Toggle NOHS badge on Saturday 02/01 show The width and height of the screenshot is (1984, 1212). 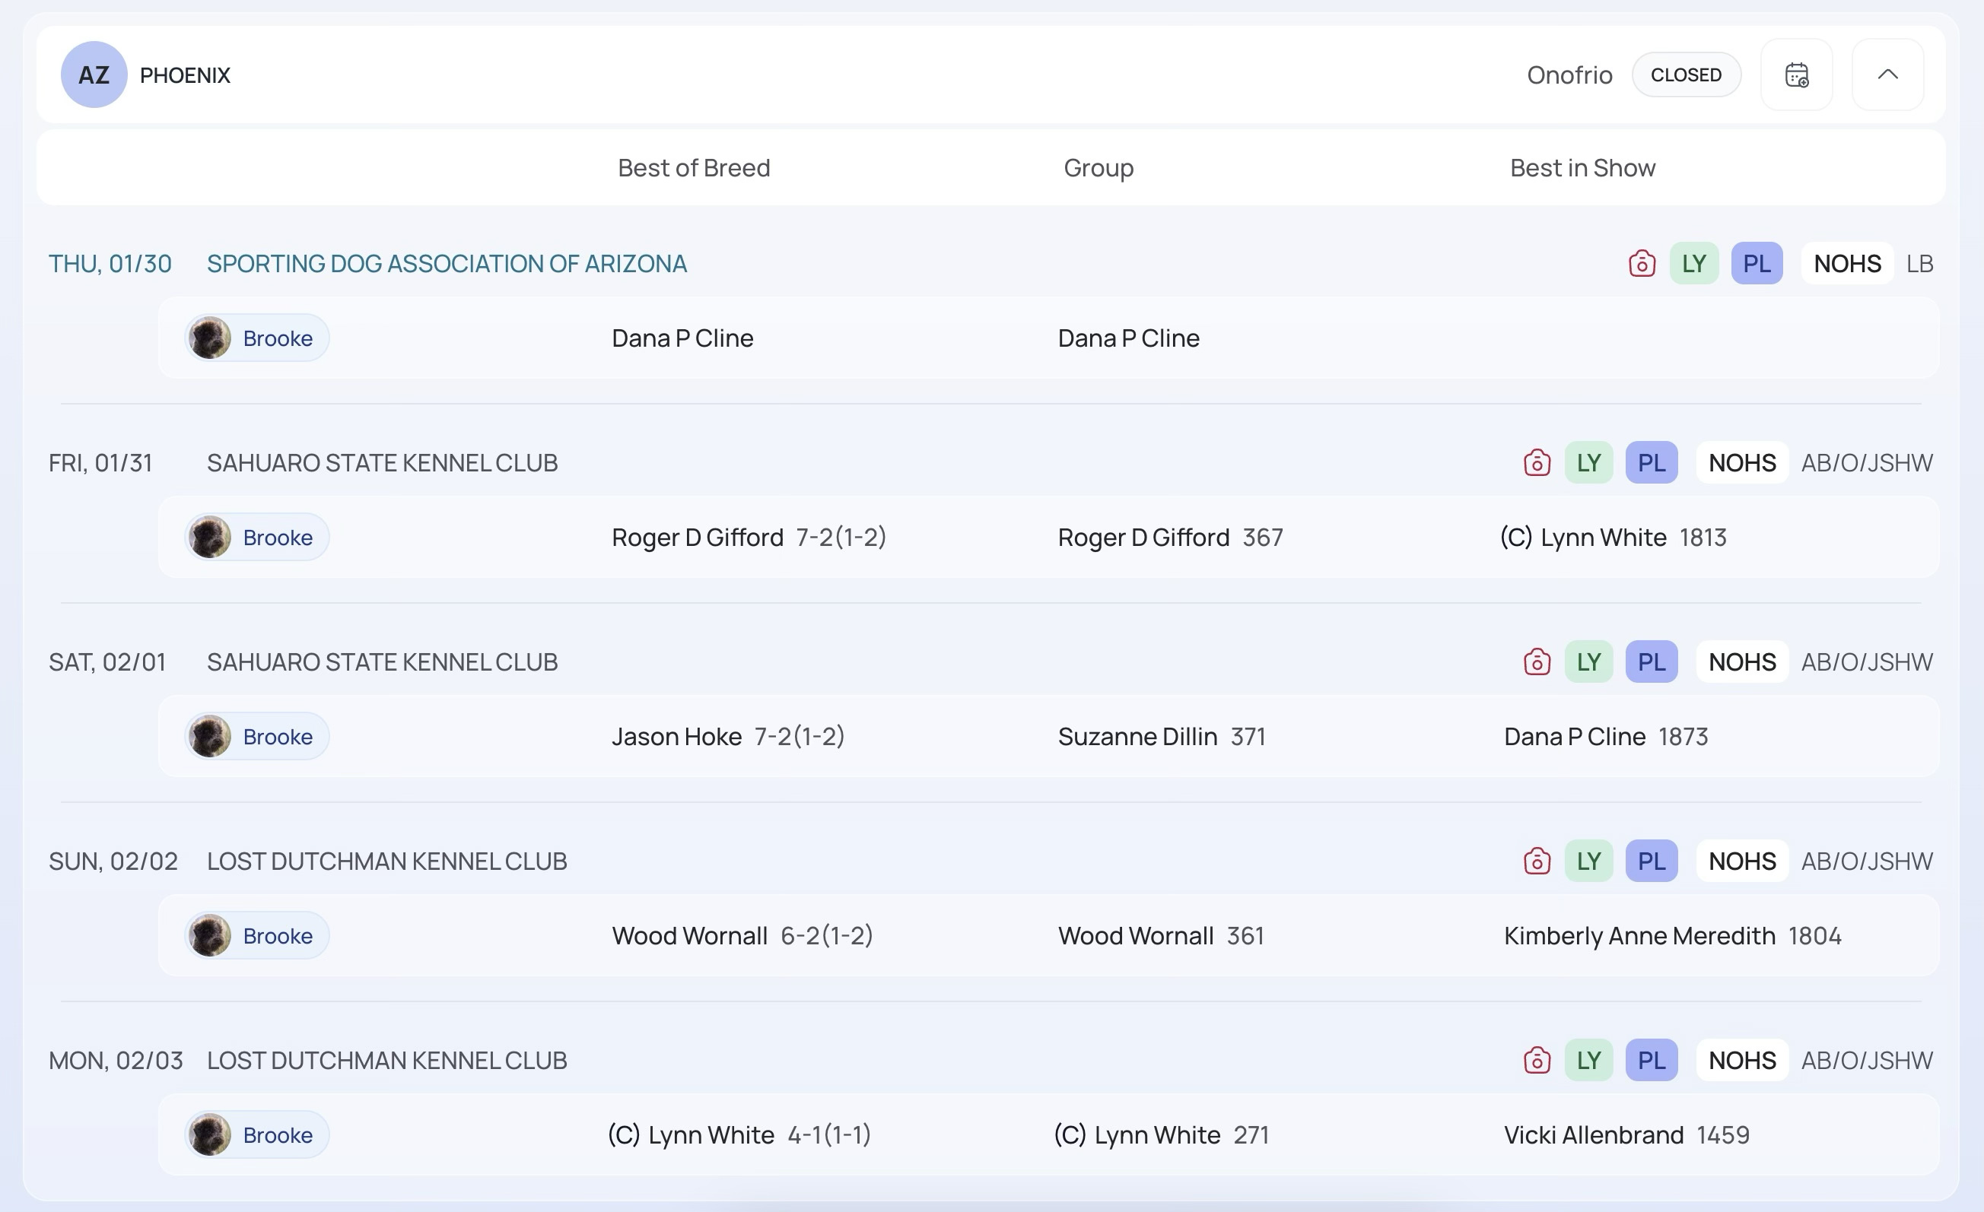(1741, 662)
